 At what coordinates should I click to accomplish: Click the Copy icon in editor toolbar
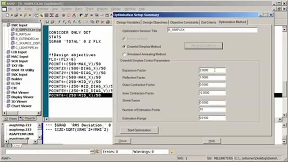(x=92, y=22)
